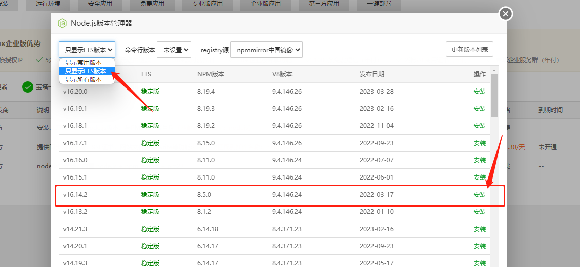
Task: Click release date 2022-03-17
Action: click(377, 195)
